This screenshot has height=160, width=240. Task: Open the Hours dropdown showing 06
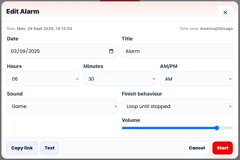pos(43,79)
